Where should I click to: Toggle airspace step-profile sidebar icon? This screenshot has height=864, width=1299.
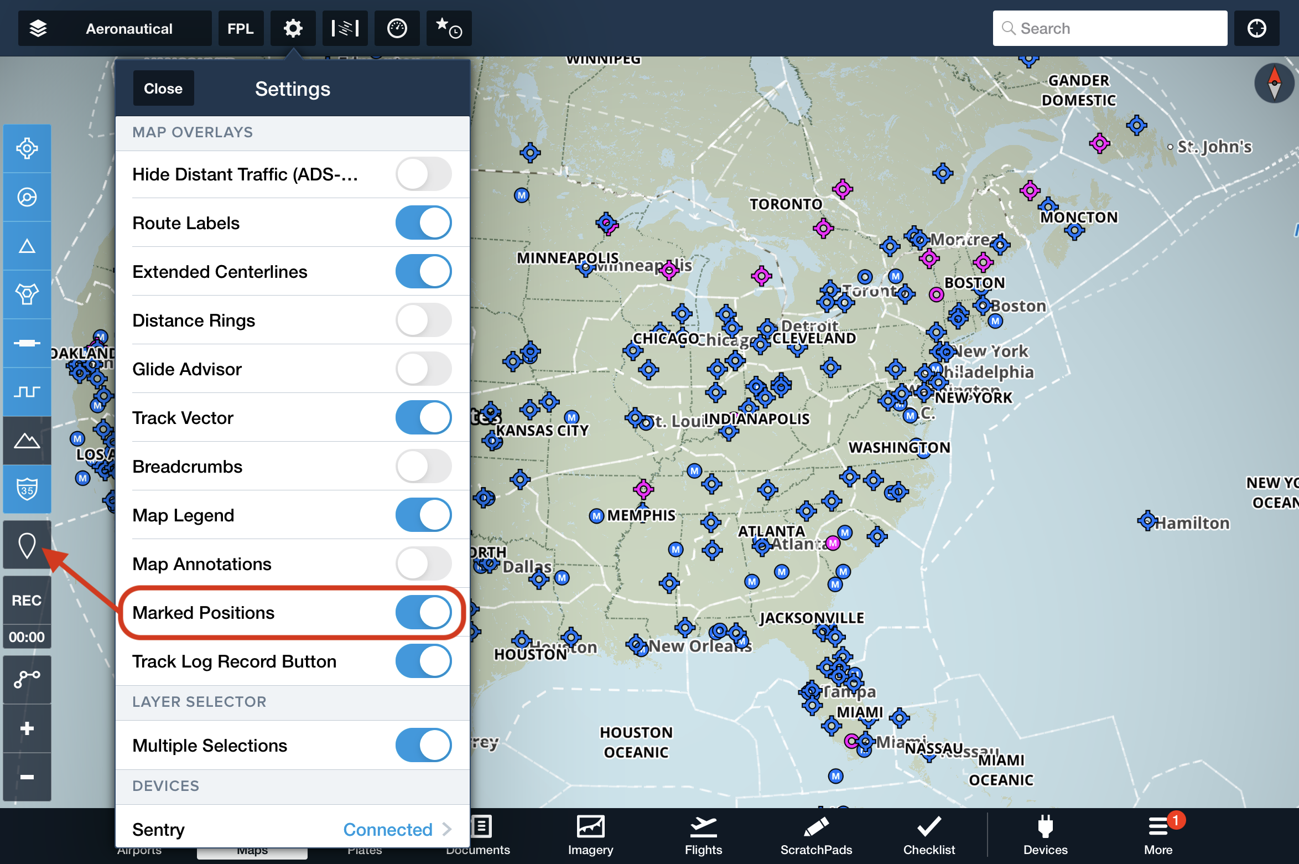pyautogui.click(x=27, y=392)
